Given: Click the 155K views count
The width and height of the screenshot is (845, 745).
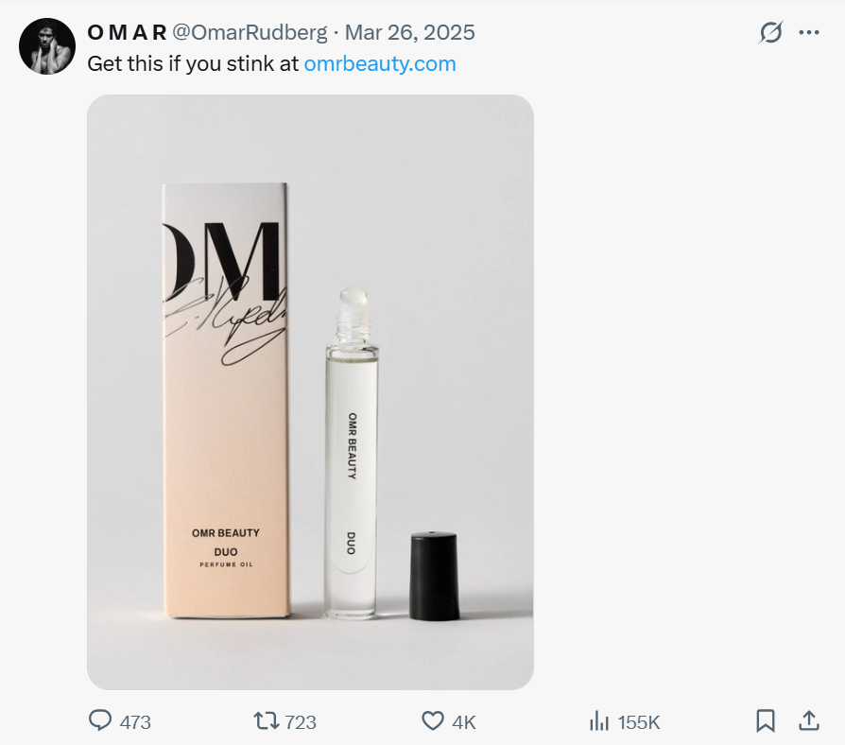Looking at the screenshot, I should pos(638,722).
